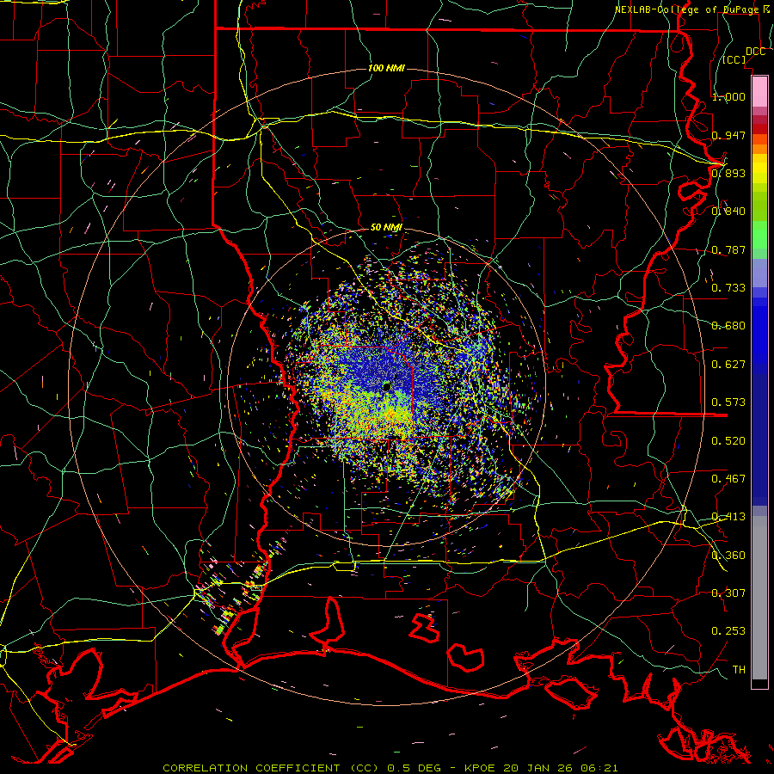Click the 0.573 value on the color scale
The width and height of the screenshot is (774, 774).
[728, 402]
